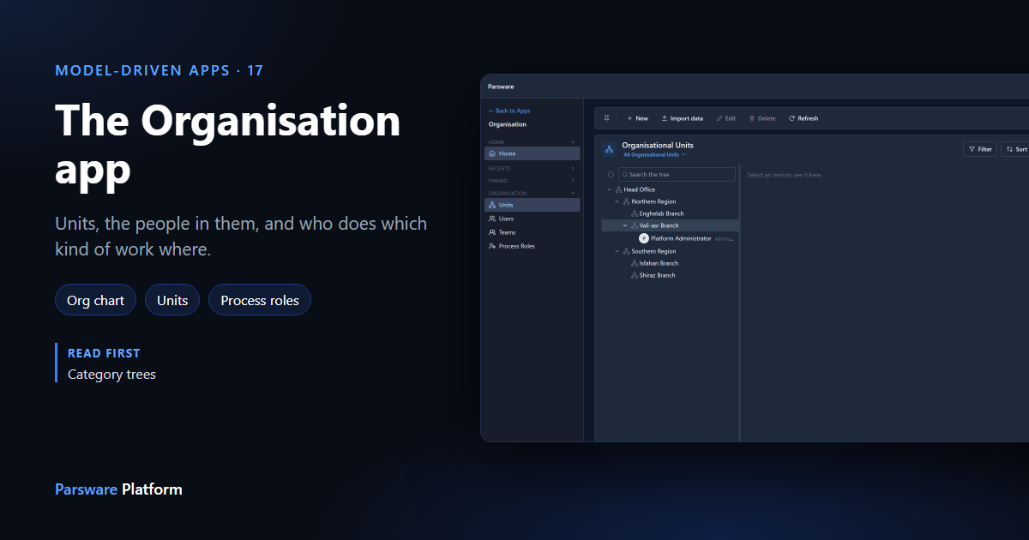Image resolution: width=1029 pixels, height=540 pixels.
Task: Click the Search the tree field
Action: pyautogui.click(x=677, y=174)
